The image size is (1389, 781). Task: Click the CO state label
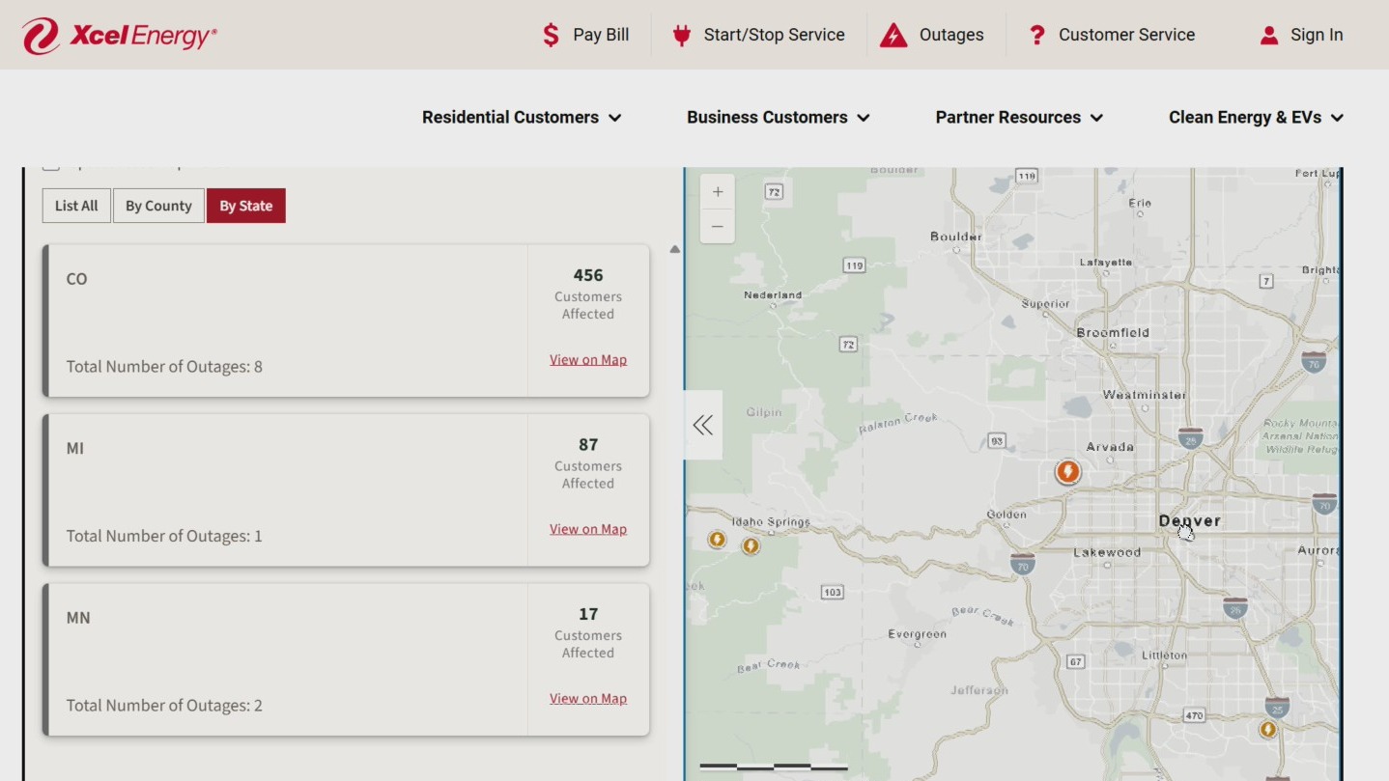76,279
